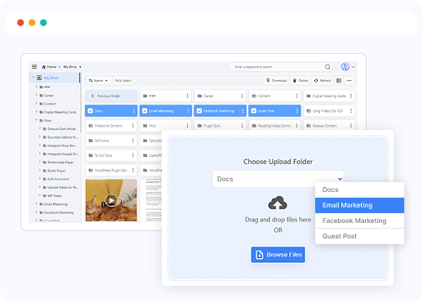This screenshot has width=423, height=303.
Task: Open options menu for Docs folder card
Action: pyautogui.click(x=133, y=111)
